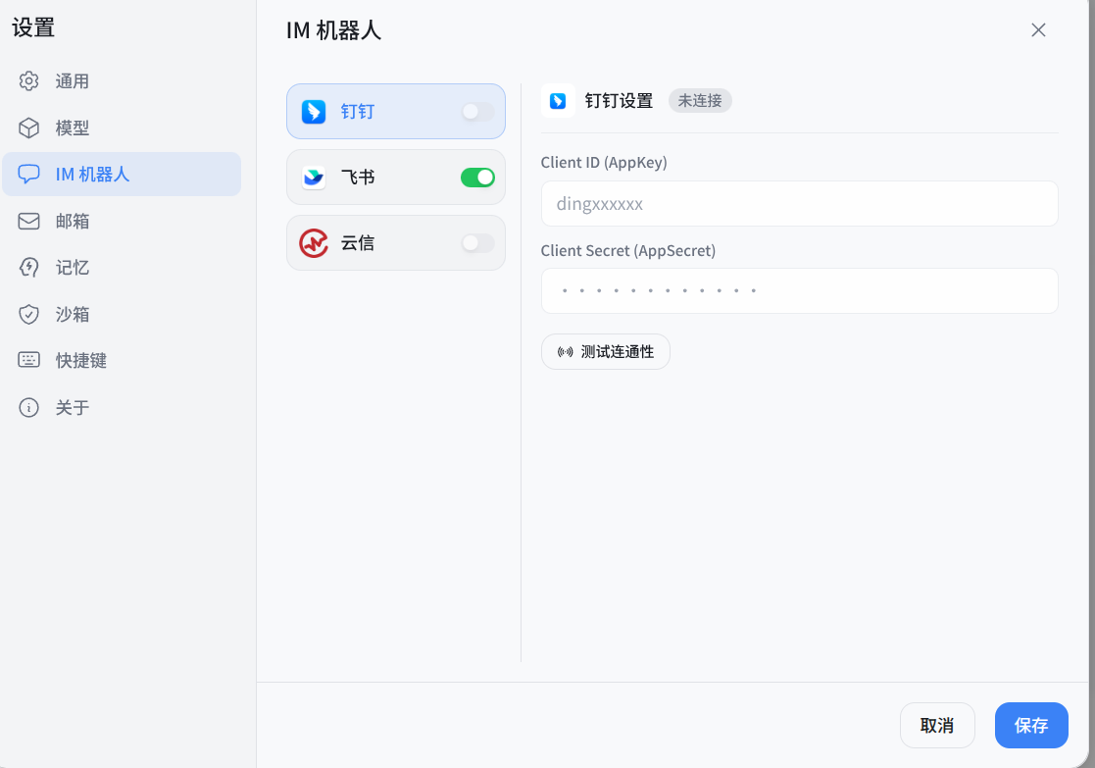Select the 飞书 entry in bot list

[395, 177]
